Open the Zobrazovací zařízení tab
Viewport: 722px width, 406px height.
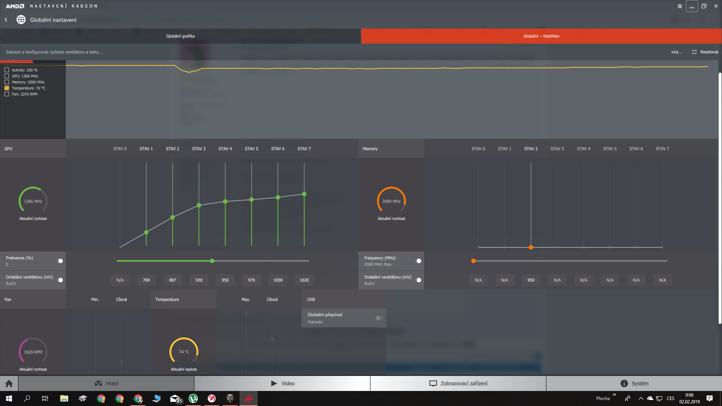[458, 383]
